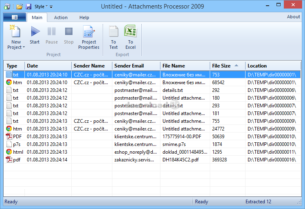Screen dimensions: 305x209
Task: Sort list by Sender Email column
Action: 129,65
